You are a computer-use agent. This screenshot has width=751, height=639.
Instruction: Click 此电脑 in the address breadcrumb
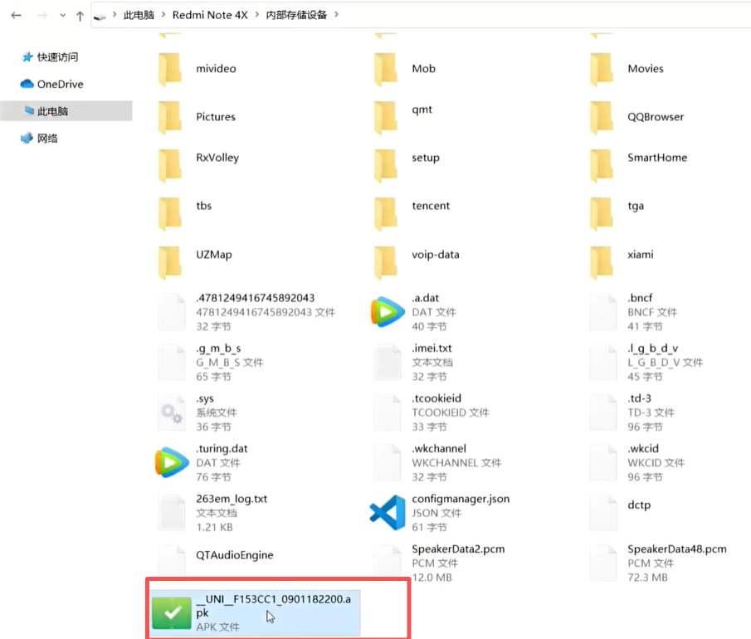(139, 15)
